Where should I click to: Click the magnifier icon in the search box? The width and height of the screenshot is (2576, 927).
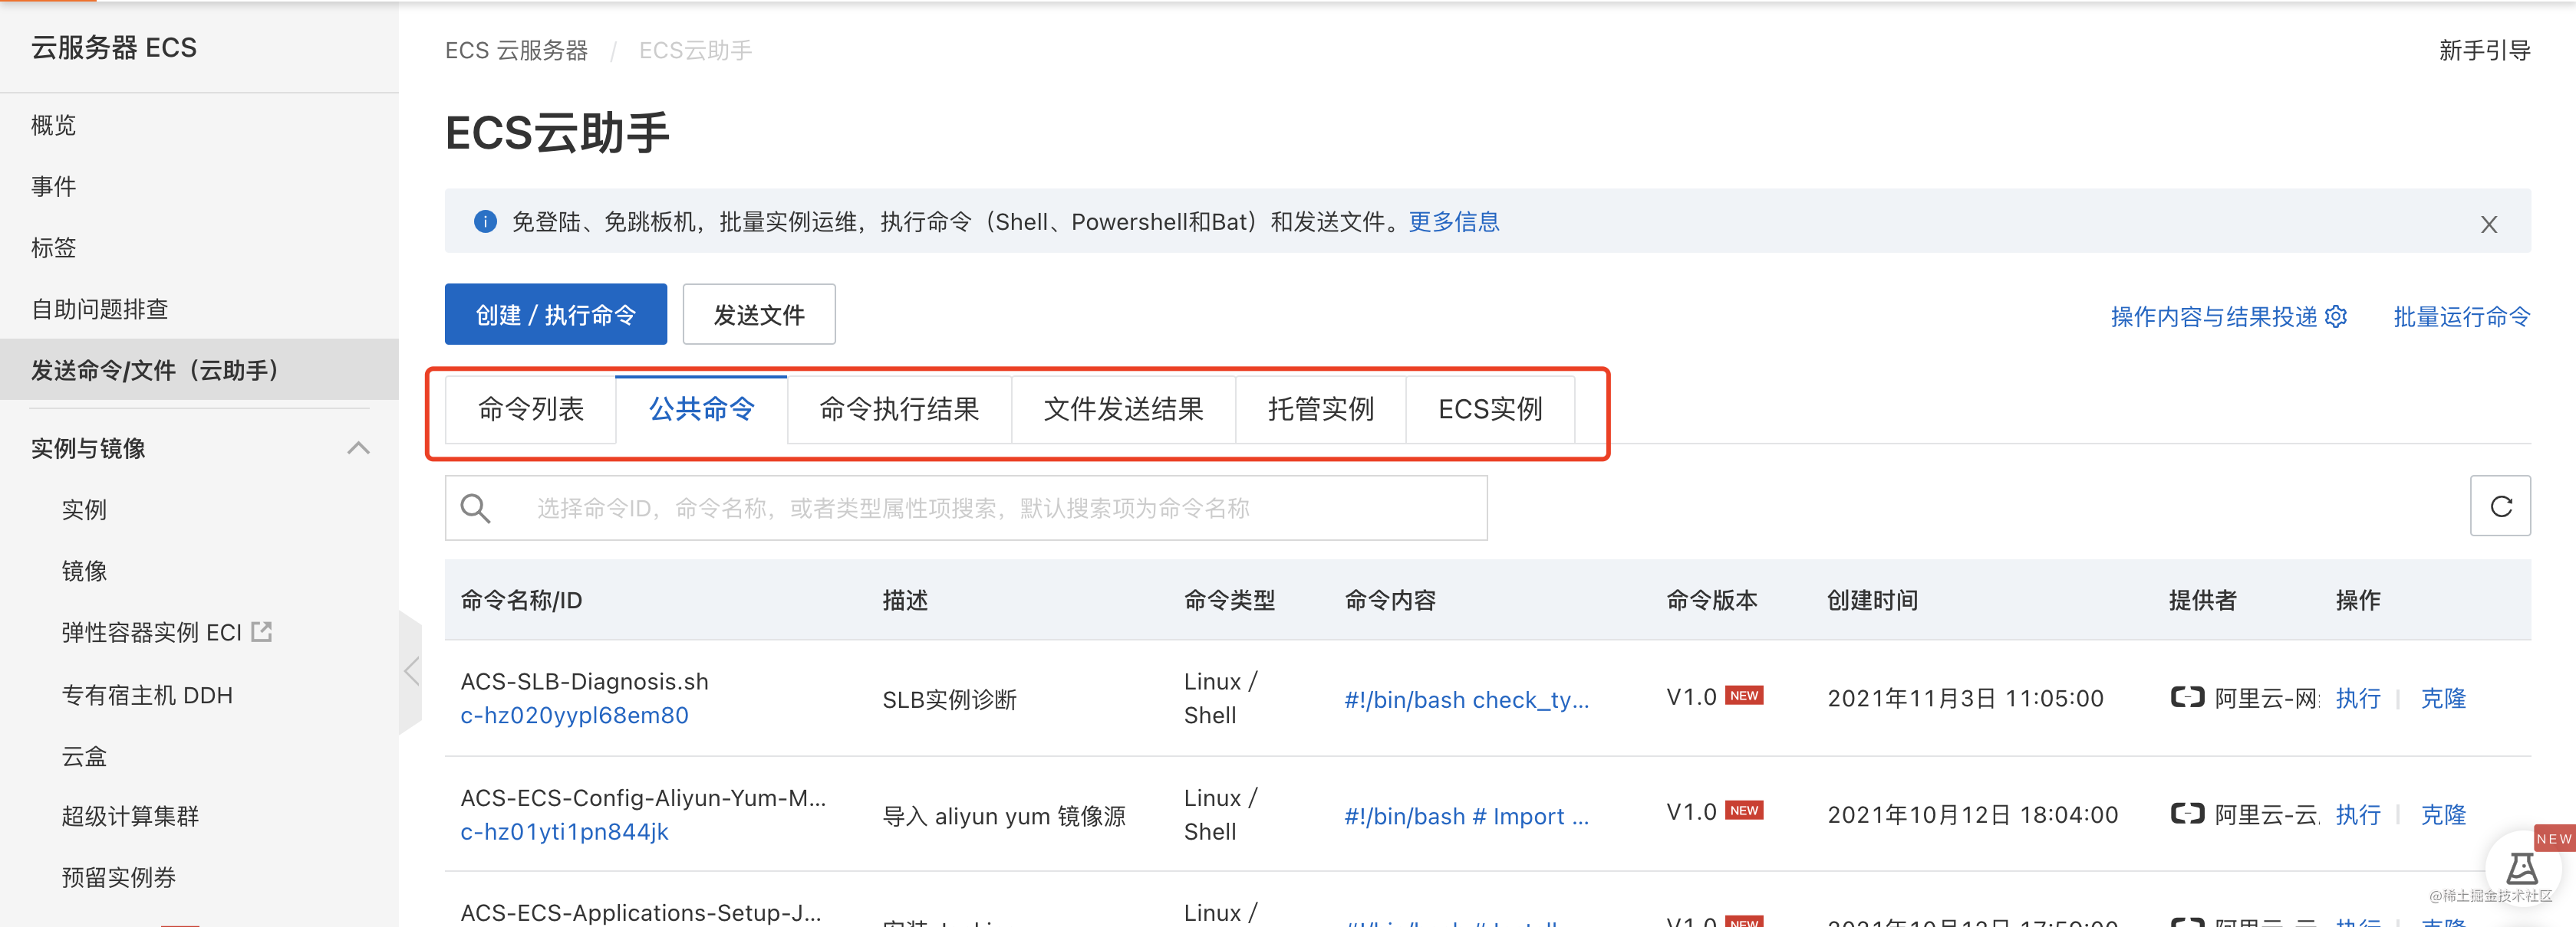click(x=476, y=509)
